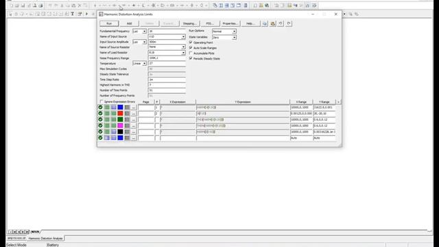Screen dimensions: 439x247
Task: Click the undo arrow icon beside Help
Action: point(281,23)
